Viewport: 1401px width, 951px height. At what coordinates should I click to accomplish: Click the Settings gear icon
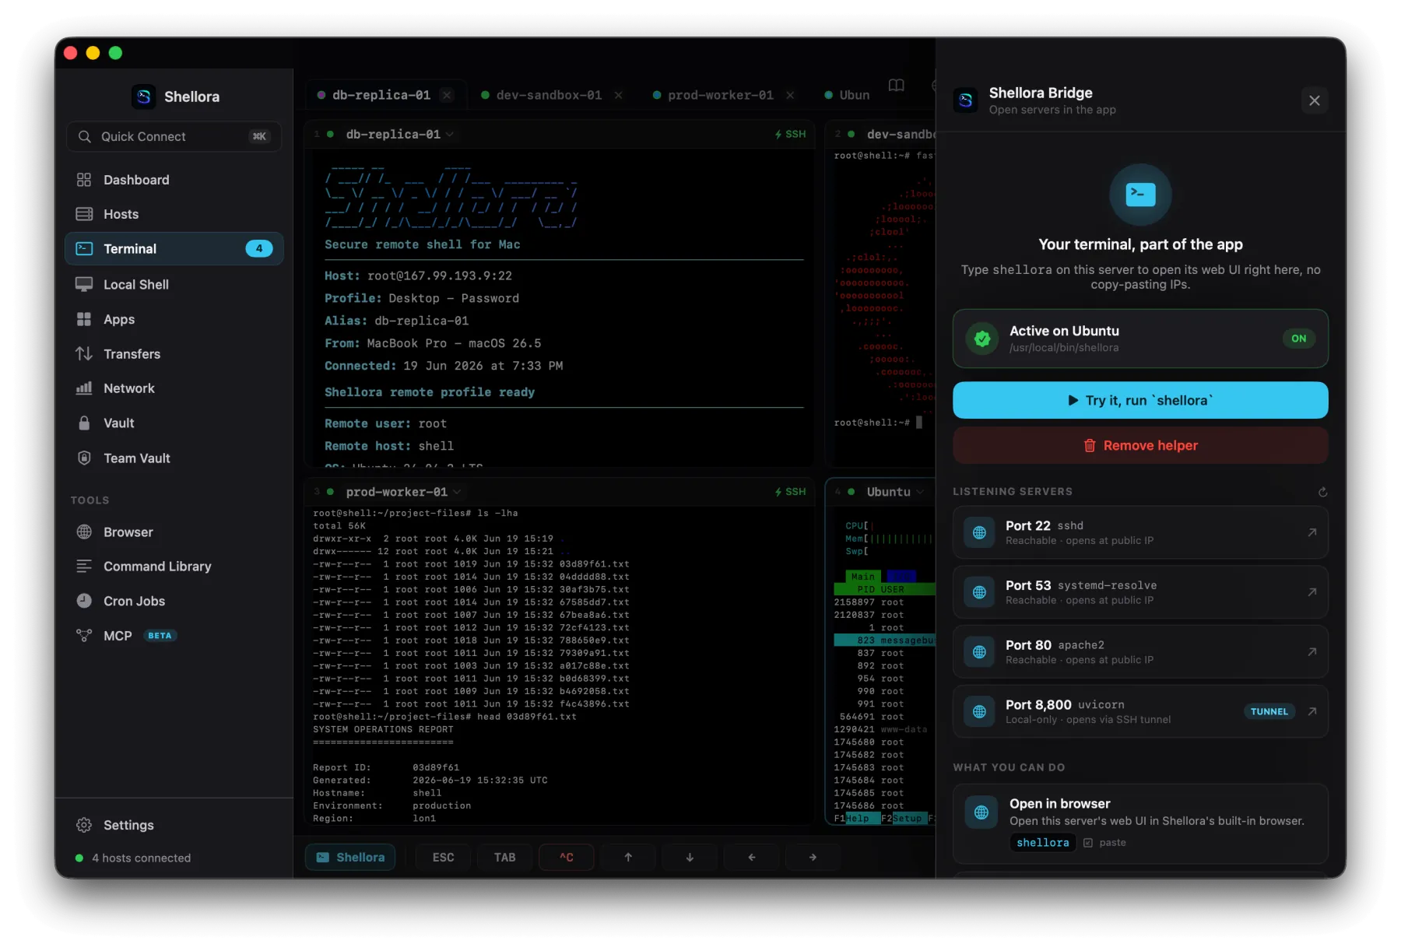[x=84, y=825]
